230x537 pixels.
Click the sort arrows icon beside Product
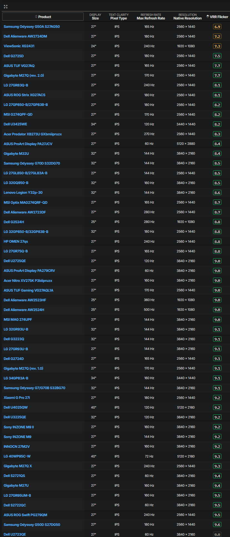(36, 17)
